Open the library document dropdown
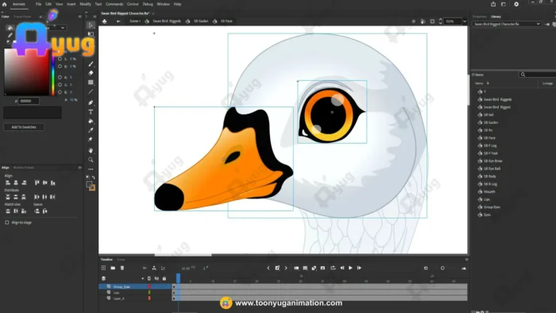Image resolution: width=556 pixels, height=313 pixels. [507, 24]
